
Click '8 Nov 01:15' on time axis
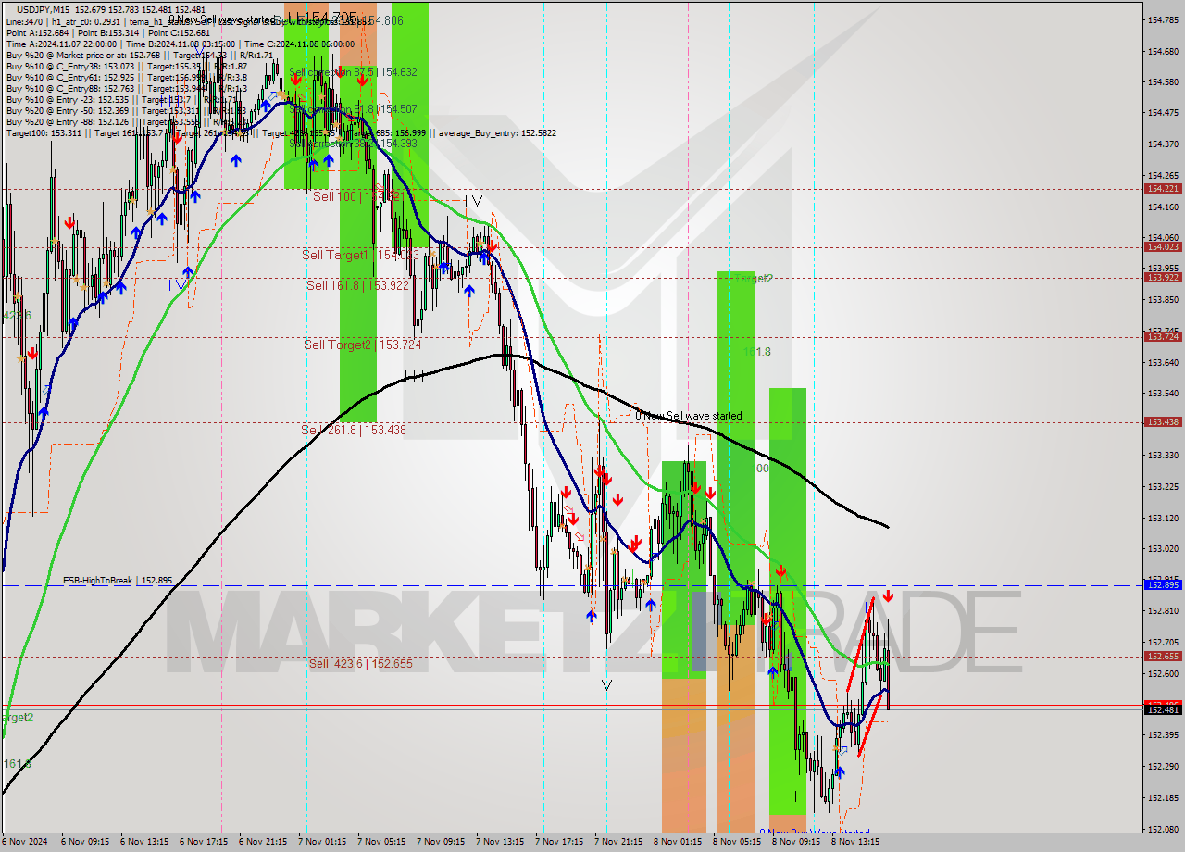point(680,842)
